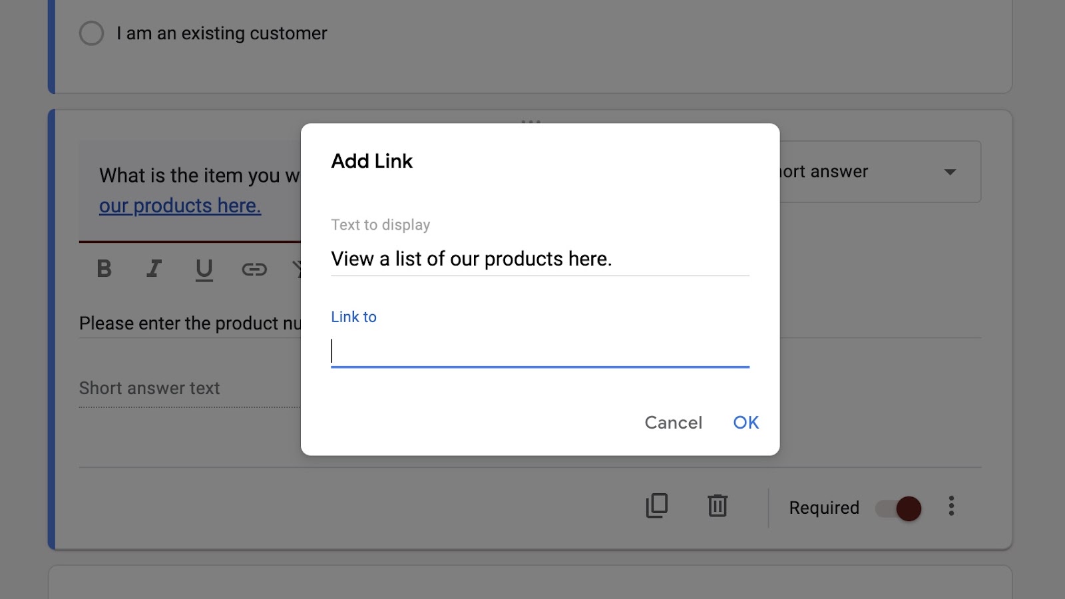The width and height of the screenshot is (1065, 599).
Task: Confirm the link by clicking OK
Action: click(745, 423)
